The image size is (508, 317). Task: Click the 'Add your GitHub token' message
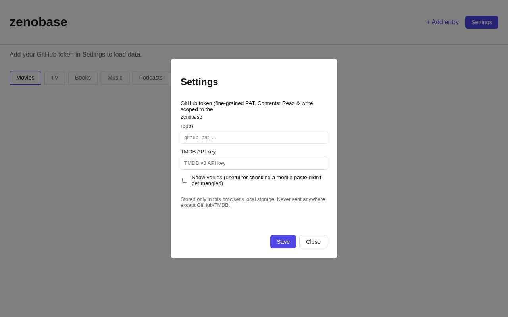[x=76, y=55]
